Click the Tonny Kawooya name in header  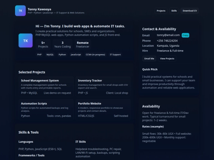tap(40, 9)
